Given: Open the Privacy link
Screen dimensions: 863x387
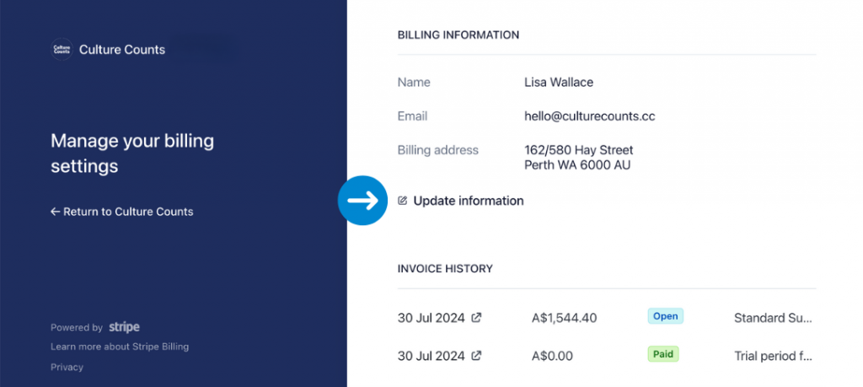Looking at the screenshot, I should (67, 367).
